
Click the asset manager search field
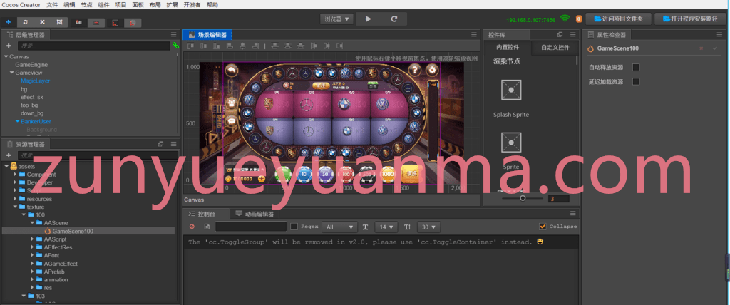pyautogui.click(x=98, y=155)
